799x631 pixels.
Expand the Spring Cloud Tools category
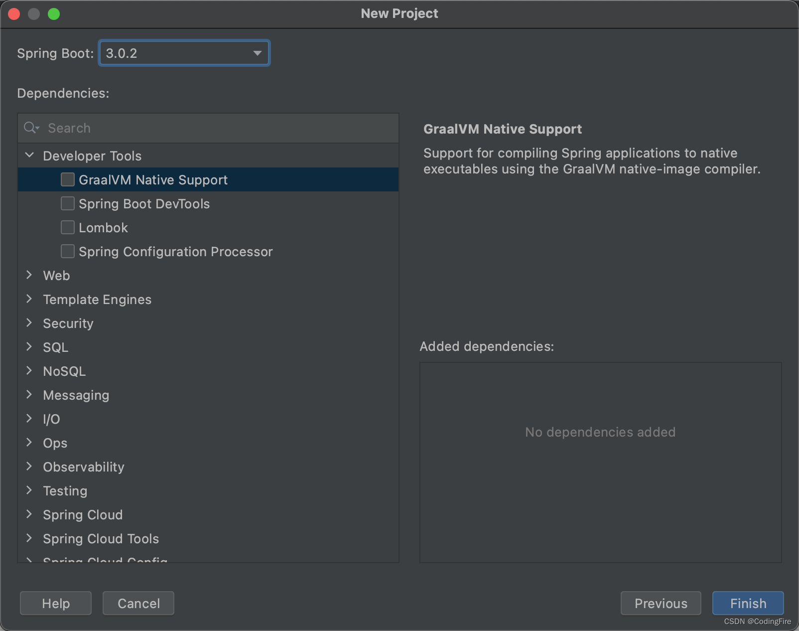[x=29, y=538]
